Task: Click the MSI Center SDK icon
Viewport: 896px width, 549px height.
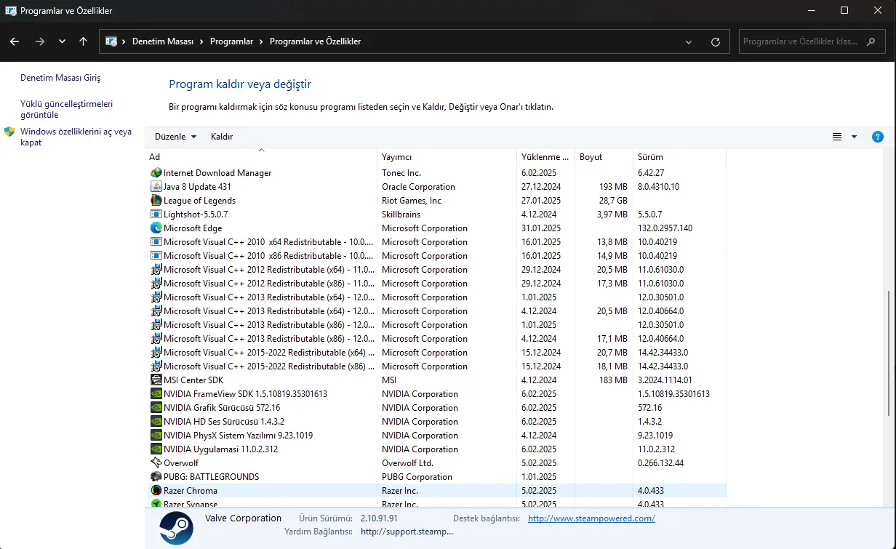Action: [x=156, y=380]
